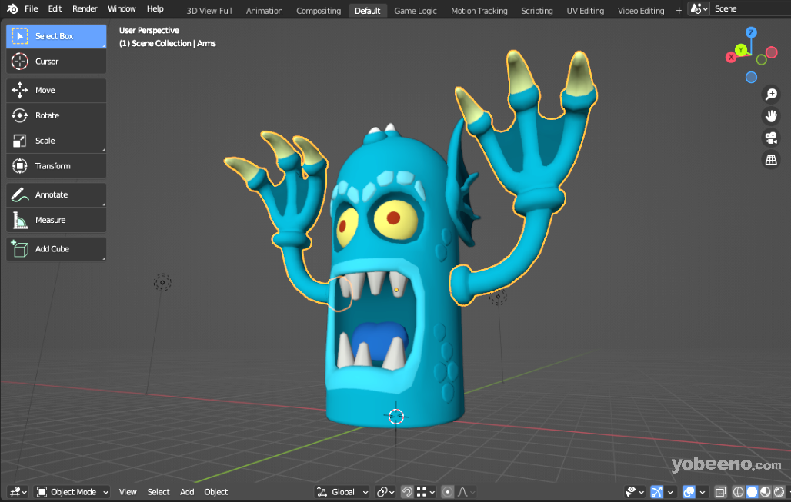Open the Window menu

click(122, 8)
